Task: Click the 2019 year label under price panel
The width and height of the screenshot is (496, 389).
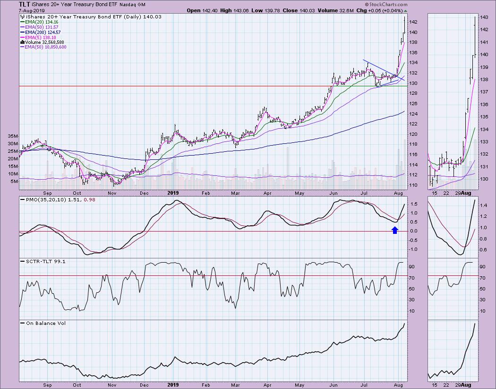Action: click(x=173, y=193)
